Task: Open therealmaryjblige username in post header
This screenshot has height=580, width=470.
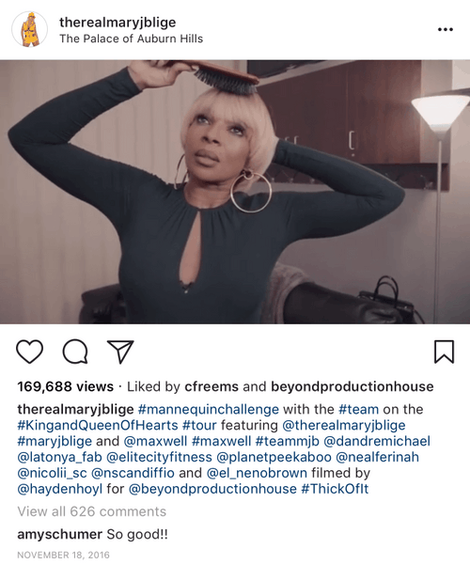Action: pos(117,23)
